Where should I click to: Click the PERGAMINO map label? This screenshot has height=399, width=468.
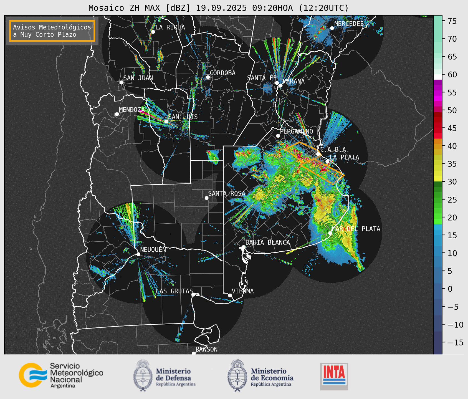(297, 131)
